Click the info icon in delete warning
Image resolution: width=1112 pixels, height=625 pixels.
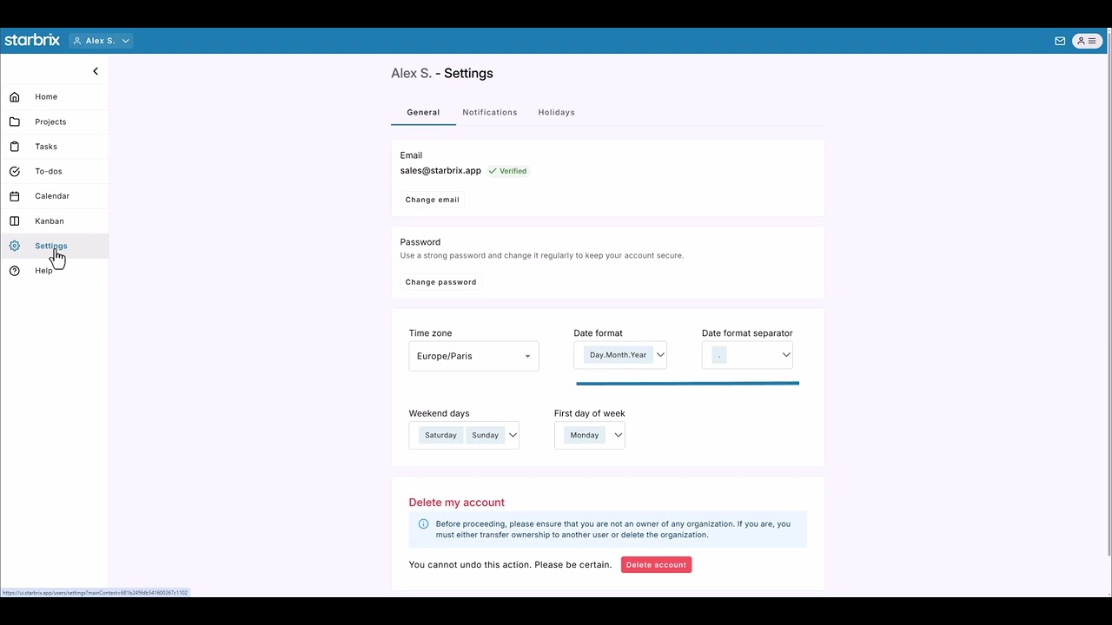423,523
